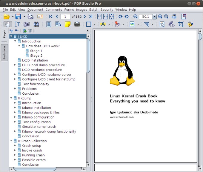Image resolution: width=203 pixels, height=172 pixels.
Task: Expand the Problems bookmark
Action: tap(15, 88)
